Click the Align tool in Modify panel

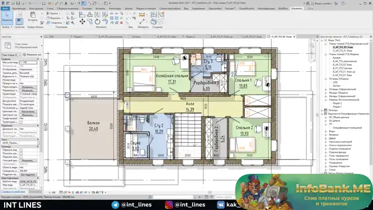pos(82,15)
